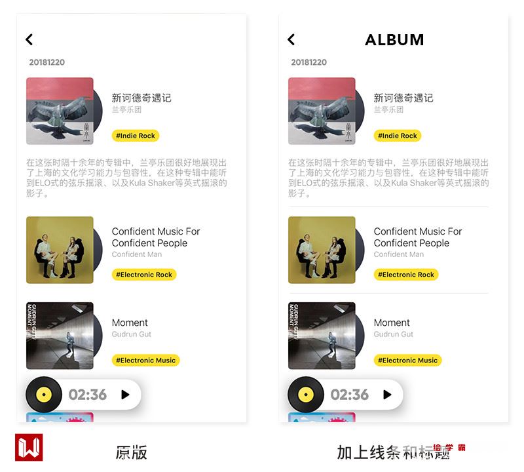The image size is (524, 472).
Task: Play track in left mini player
Action: point(125,395)
